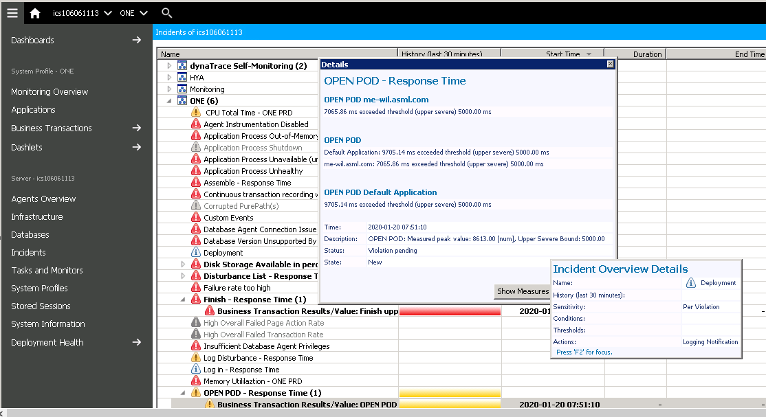
Task: Click the dynaTrace Self-Monitoring group icon
Action: [182, 66]
